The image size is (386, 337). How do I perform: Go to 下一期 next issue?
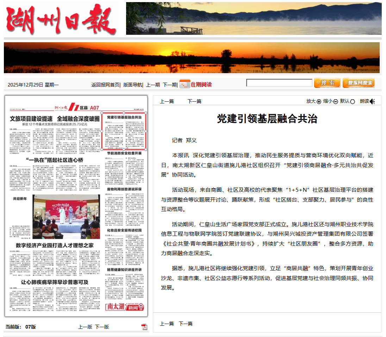[x=169, y=85]
